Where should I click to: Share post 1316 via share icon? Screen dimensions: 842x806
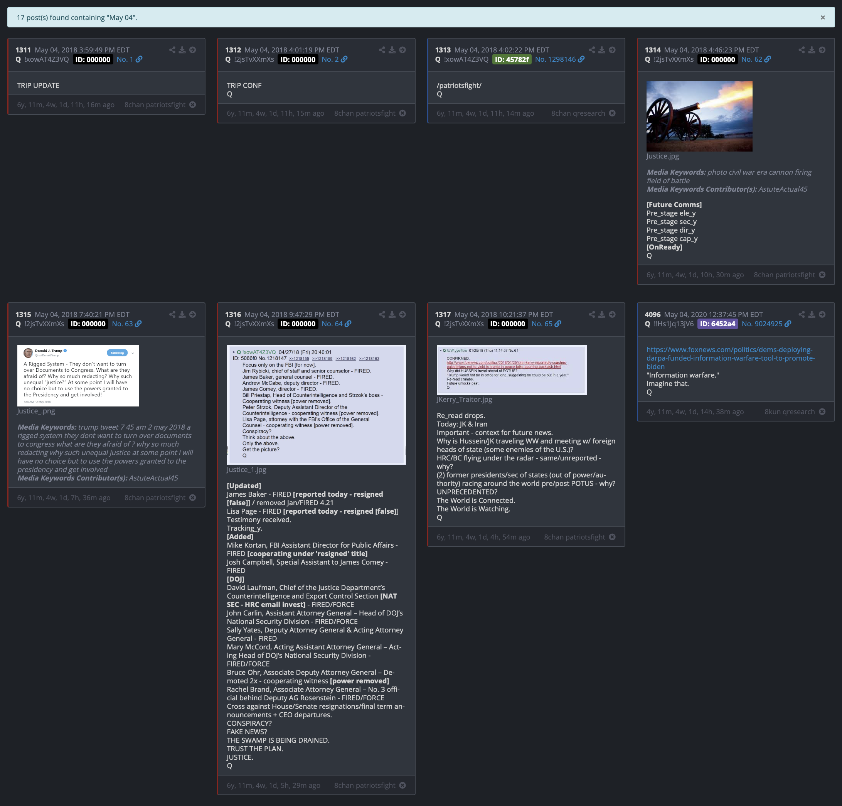pos(382,315)
